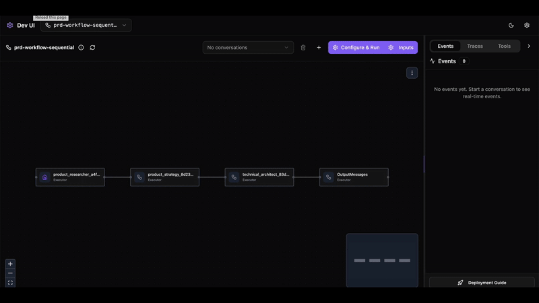Click the Dev UI logo icon
Viewport: 539px width, 303px height.
pos(10,25)
